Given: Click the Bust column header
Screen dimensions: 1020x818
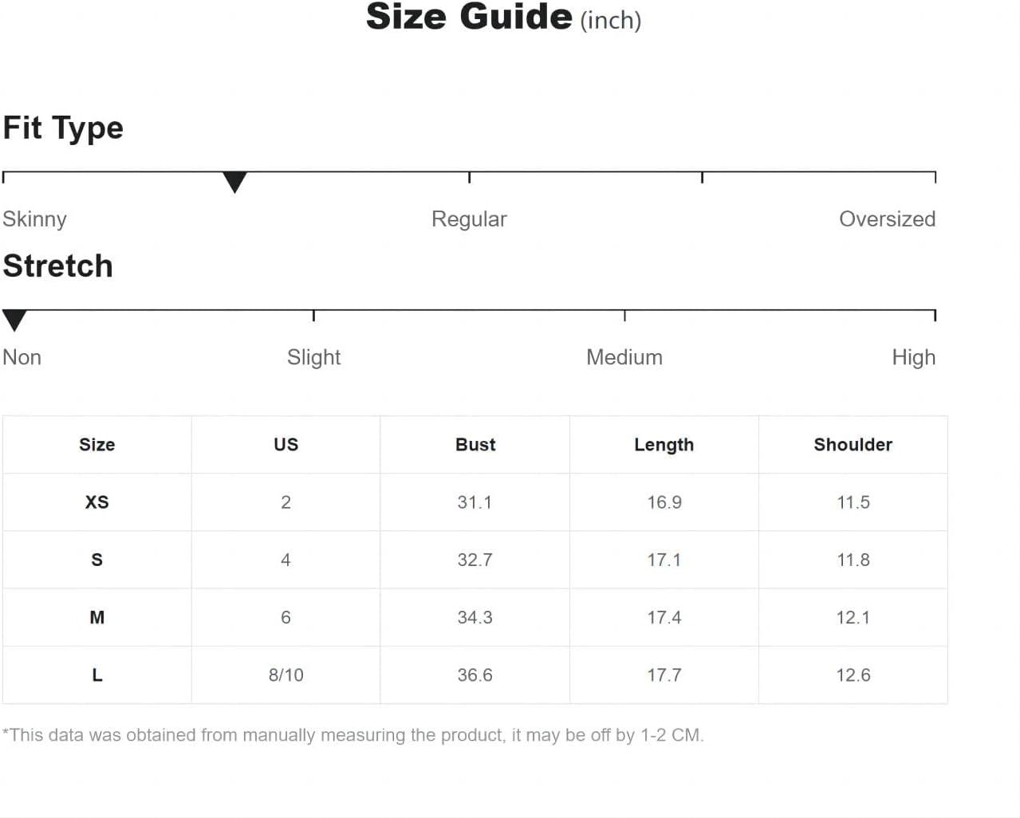Looking at the screenshot, I should (475, 445).
